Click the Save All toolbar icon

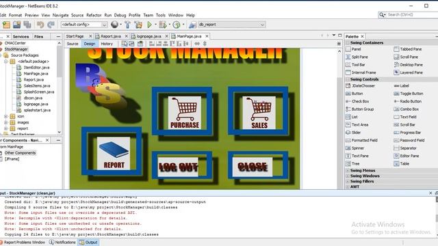click(x=27, y=25)
